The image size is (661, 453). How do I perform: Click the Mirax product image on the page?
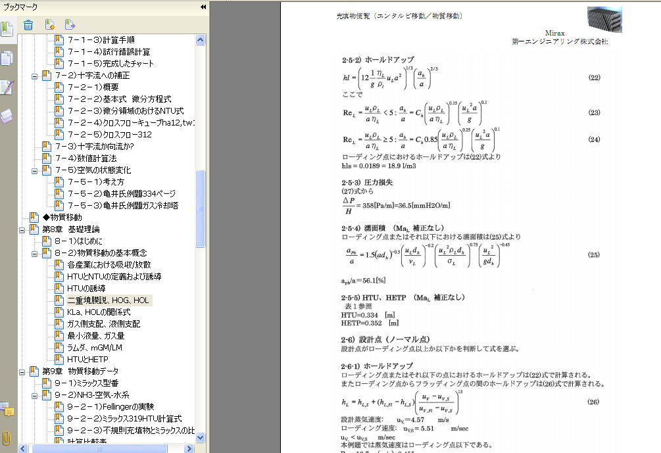coord(604,19)
